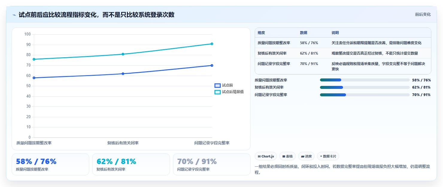The image size is (443, 187).
Task: Click x-axis label 质量问题按期整改率
Action: pos(34,143)
